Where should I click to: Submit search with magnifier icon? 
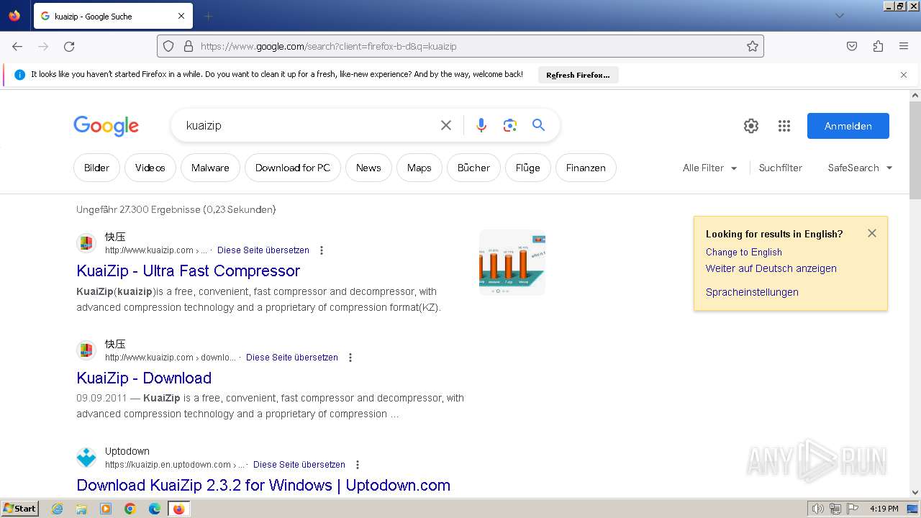click(538, 125)
